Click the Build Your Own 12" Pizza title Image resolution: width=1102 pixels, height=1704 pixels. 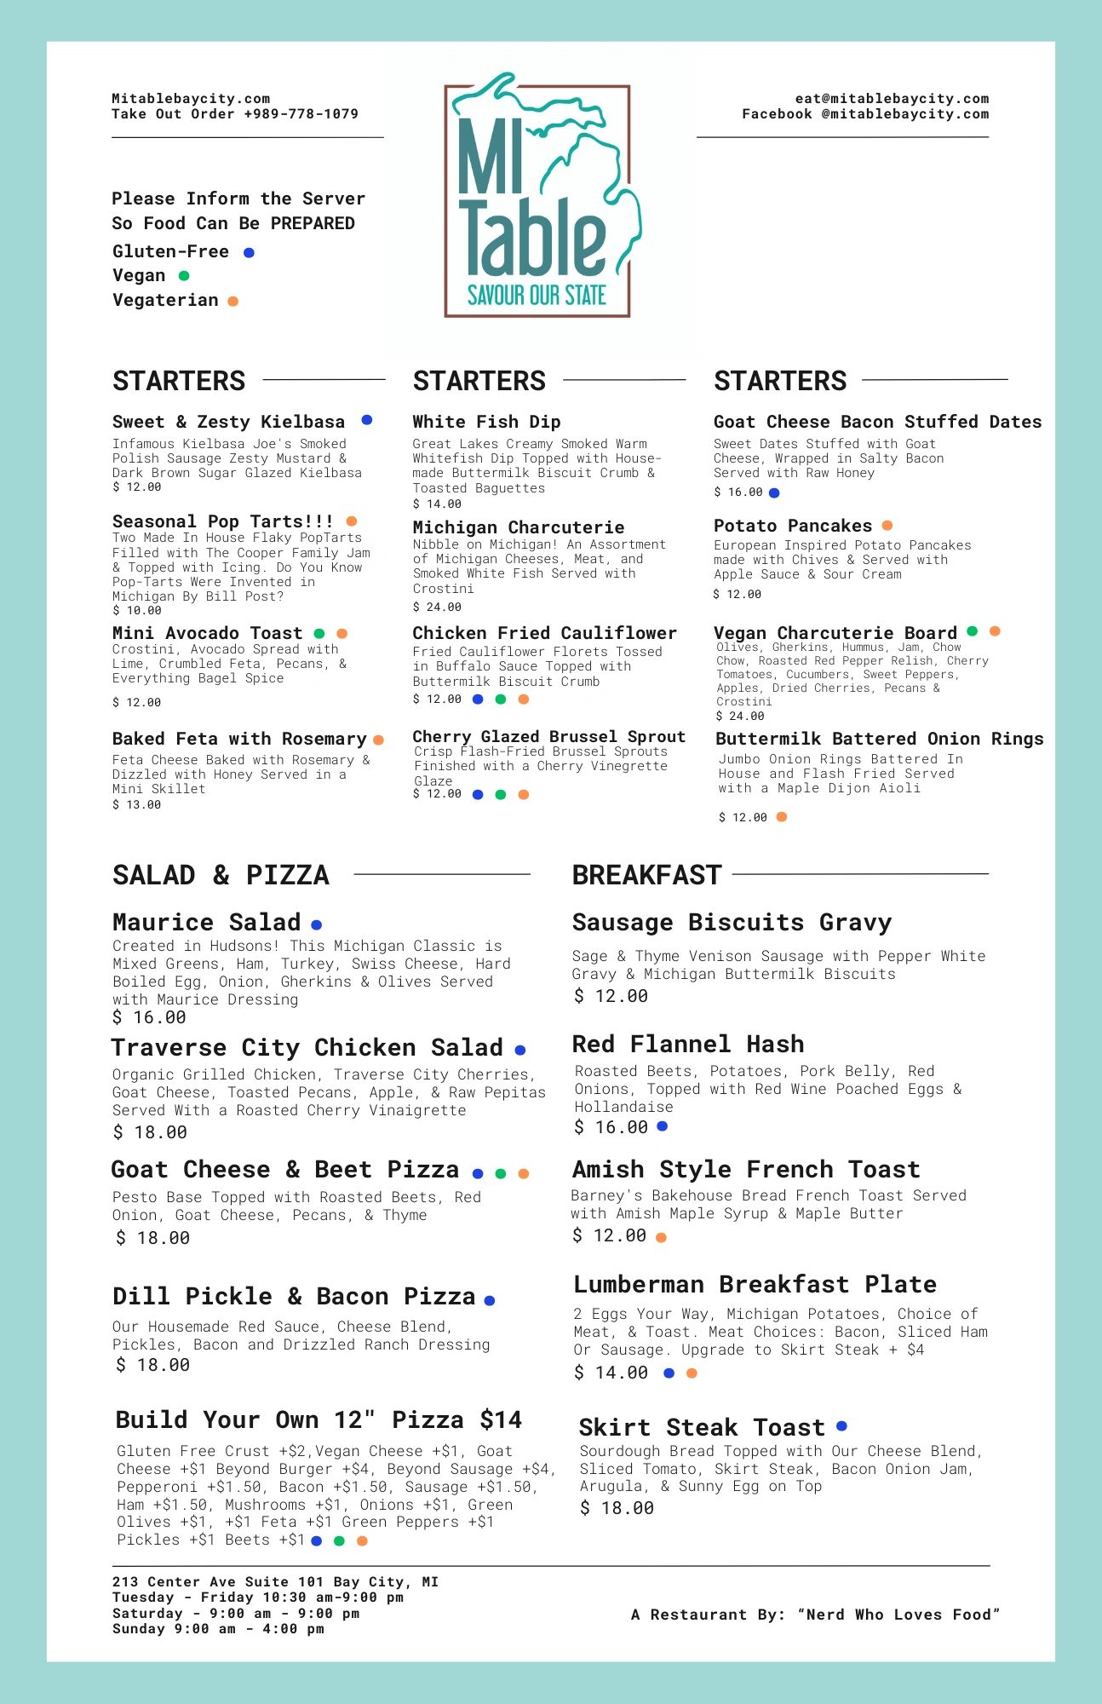click(x=319, y=1419)
